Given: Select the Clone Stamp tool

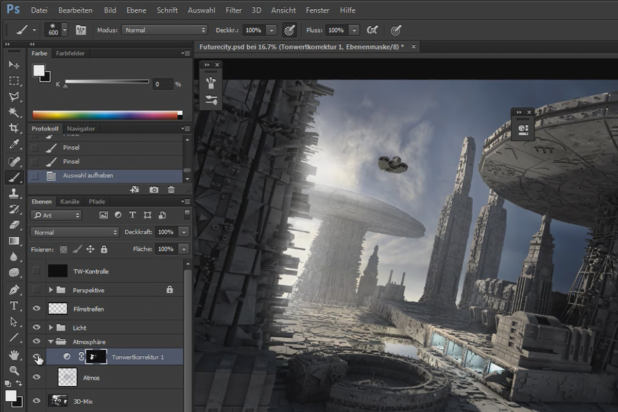Looking at the screenshot, I should (14, 193).
